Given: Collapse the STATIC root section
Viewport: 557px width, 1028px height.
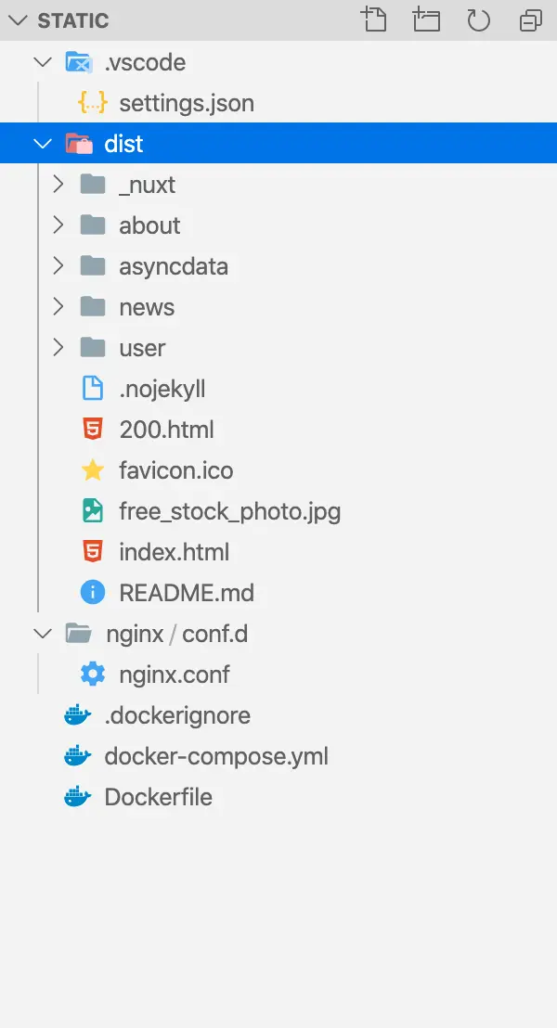Looking at the screenshot, I should [19, 20].
